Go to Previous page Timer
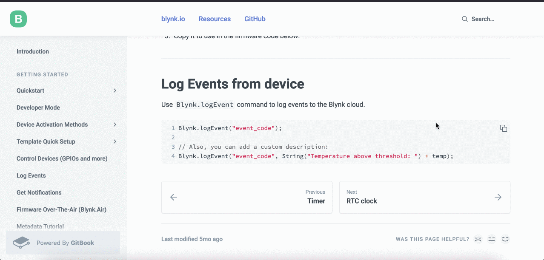 click(x=246, y=197)
